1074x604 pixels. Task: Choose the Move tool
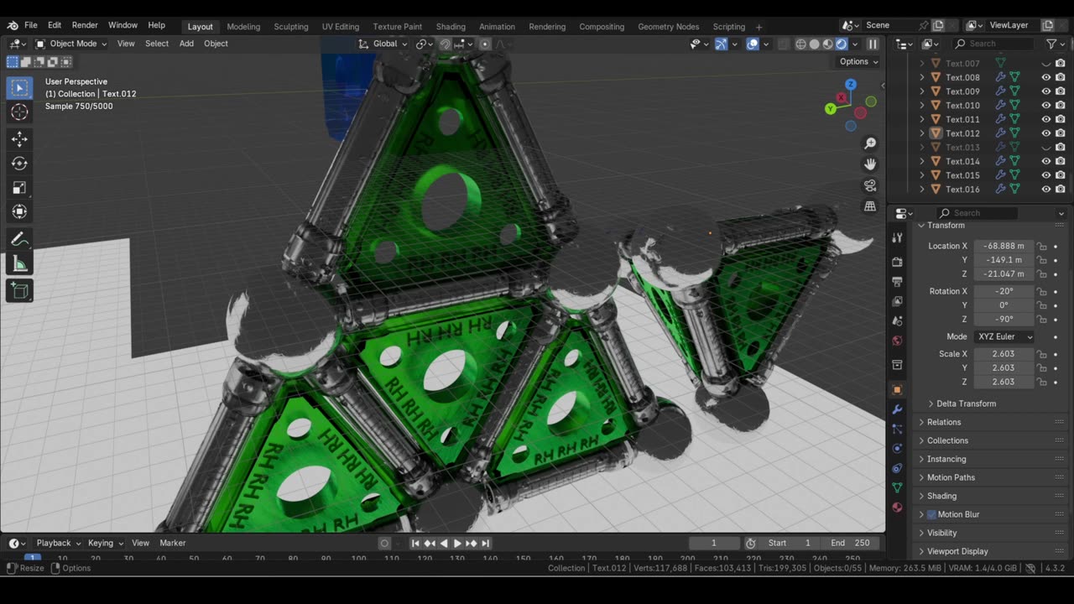(x=19, y=139)
